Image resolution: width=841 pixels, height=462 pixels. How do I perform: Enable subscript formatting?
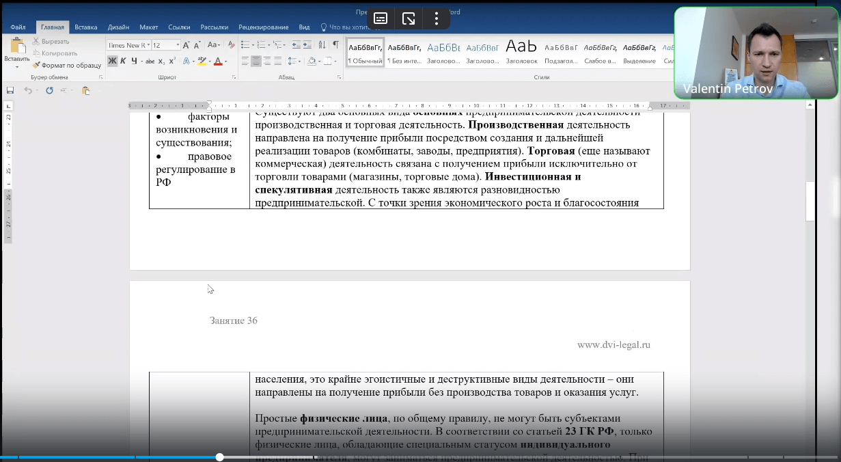click(x=161, y=62)
